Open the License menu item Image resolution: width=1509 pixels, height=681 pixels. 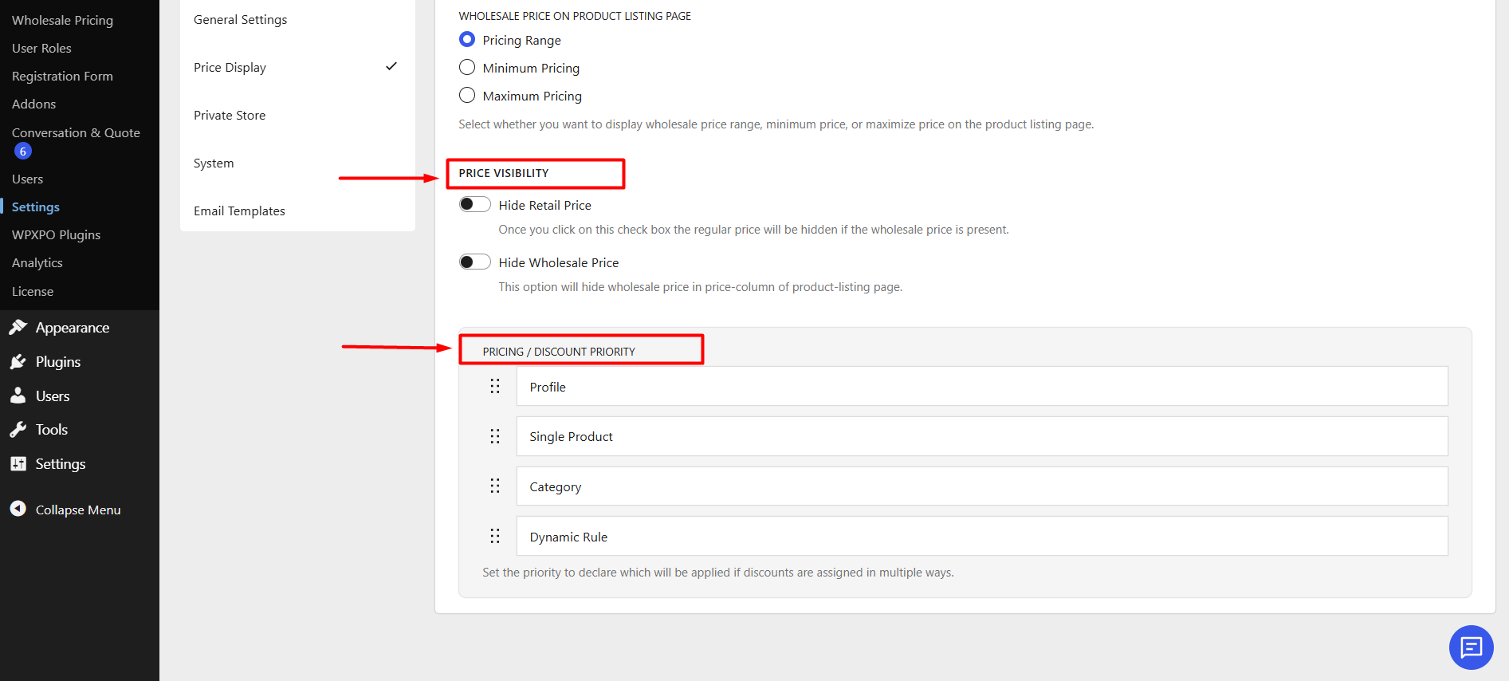click(x=33, y=291)
